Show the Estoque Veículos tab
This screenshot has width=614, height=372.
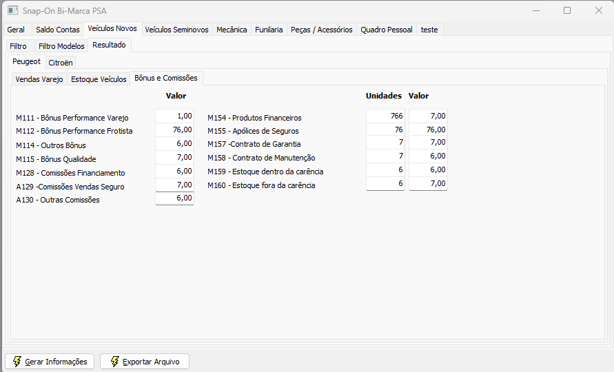pos(99,79)
